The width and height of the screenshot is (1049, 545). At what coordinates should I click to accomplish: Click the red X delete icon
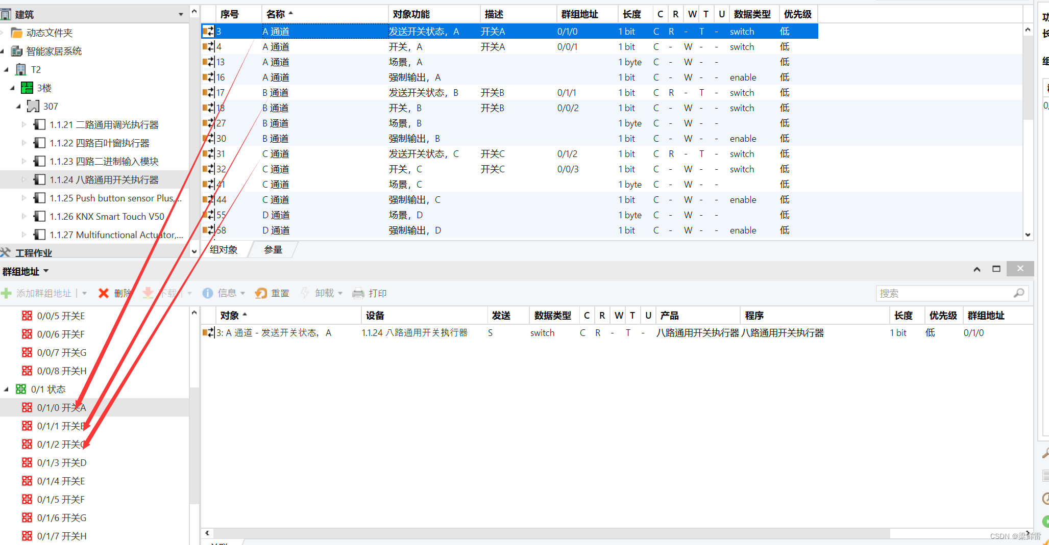point(104,293)
